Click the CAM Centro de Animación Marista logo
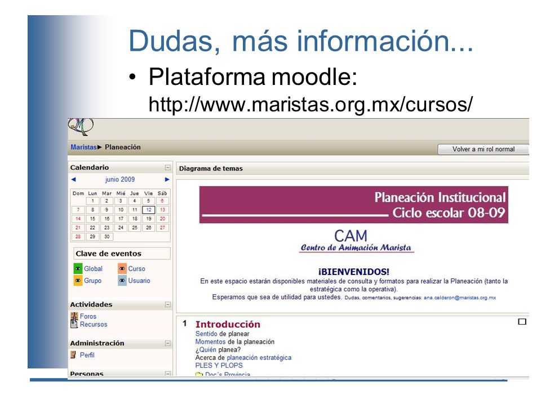The width and height of the screenshot is (541, 405). click(x=356, y=241)
